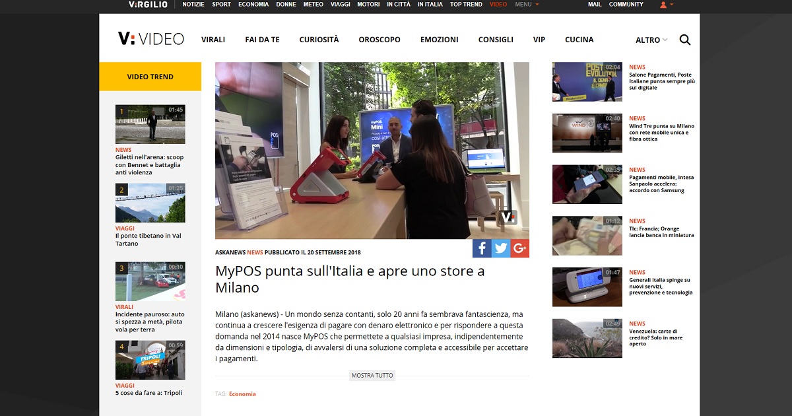792x416 pixels.
Task: Play Generali Italia thumbnail (01:47)
Action: click(587, 287)
